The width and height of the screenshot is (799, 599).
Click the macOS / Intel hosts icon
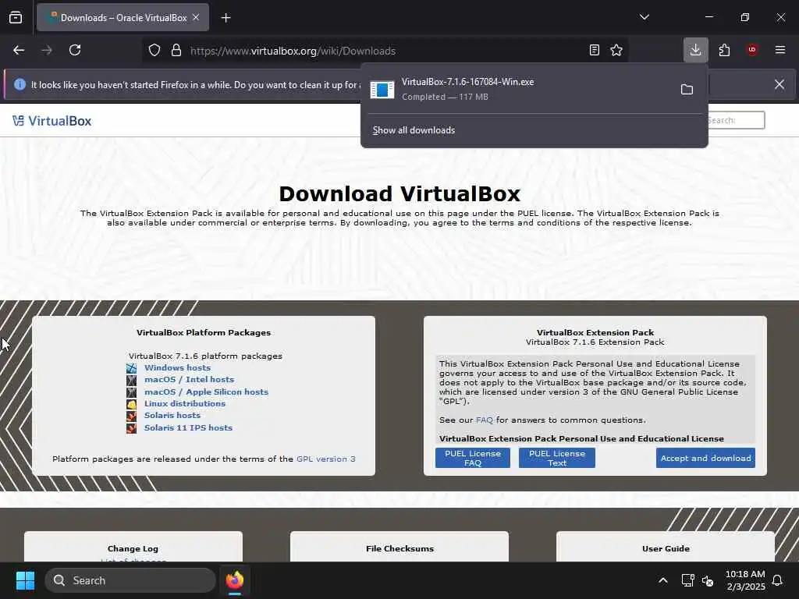(131, 380)
